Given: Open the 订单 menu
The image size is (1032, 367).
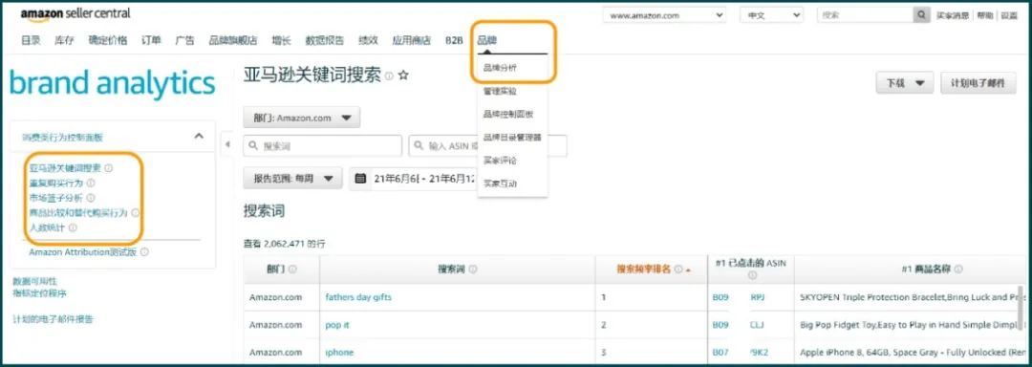Looking at the screenshot, I should click(x=151, y=40).
